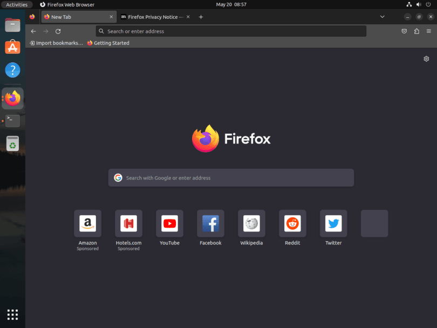Open the Activities overview

point(17,4)
